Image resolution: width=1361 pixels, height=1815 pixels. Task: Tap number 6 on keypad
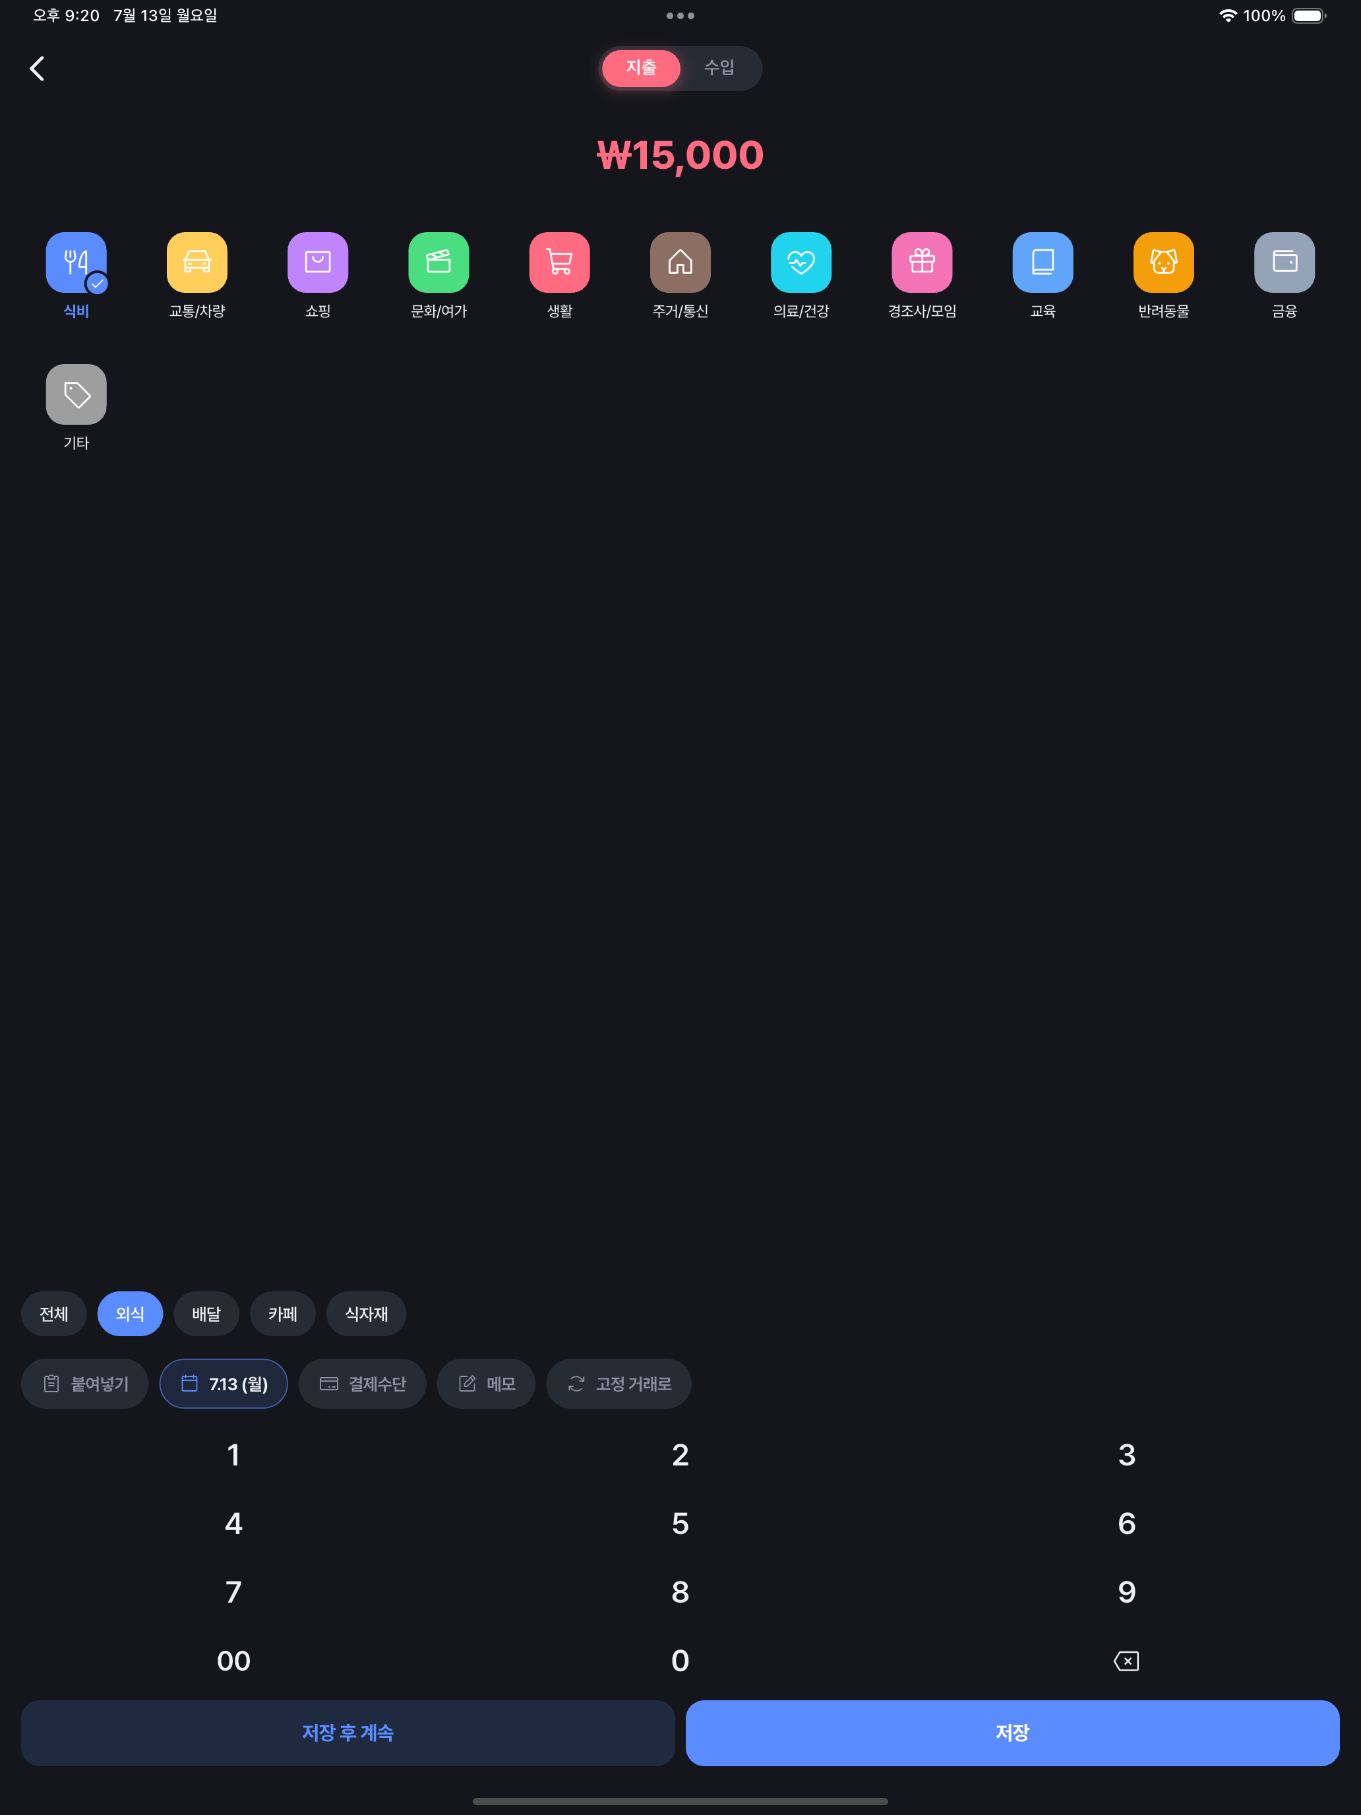(1126, 1523)
